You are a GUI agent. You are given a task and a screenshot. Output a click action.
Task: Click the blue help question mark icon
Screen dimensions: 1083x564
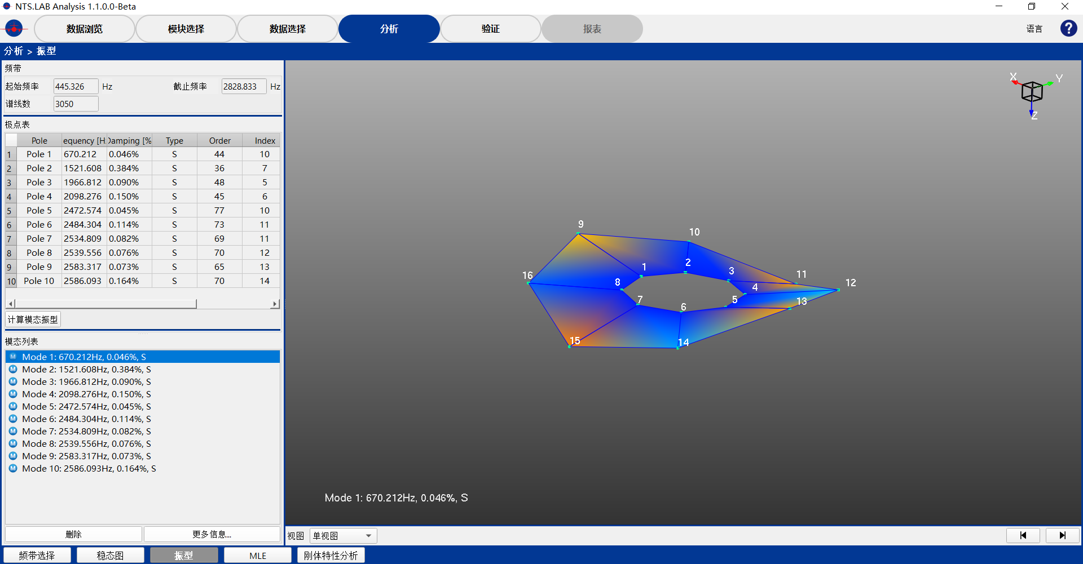(1068, 28)
